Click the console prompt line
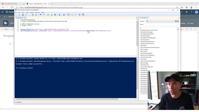Viewport: 199px width, 112px height. 24,68
